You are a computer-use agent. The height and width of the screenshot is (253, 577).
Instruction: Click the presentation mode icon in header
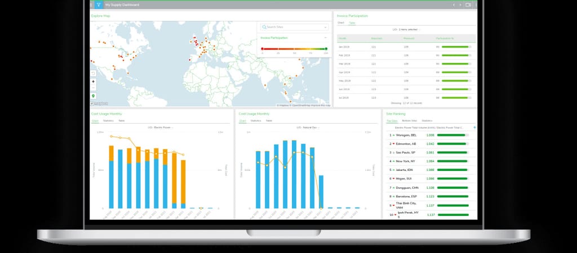468,4
